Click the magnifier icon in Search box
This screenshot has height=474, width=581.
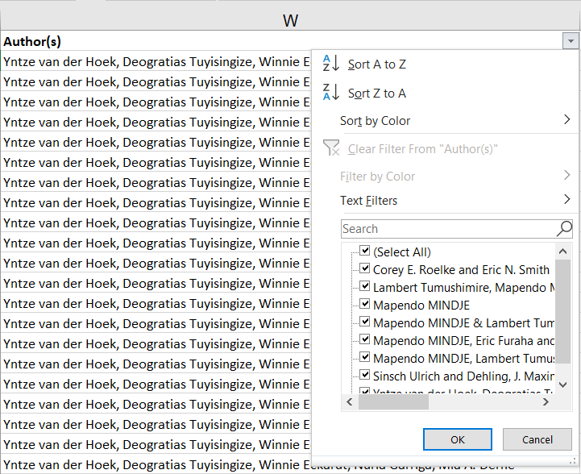[x=564, y=229]
